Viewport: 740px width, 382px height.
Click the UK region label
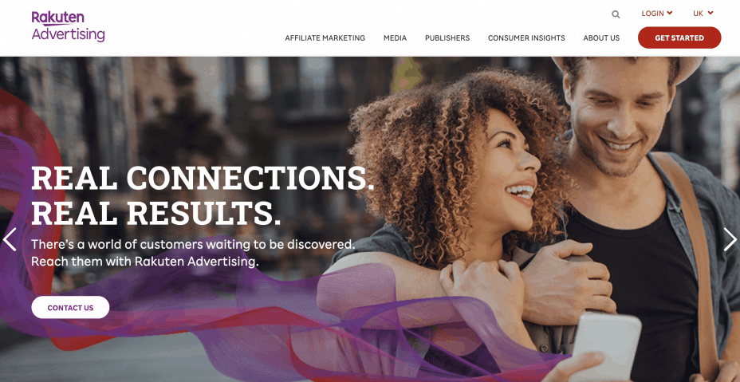tap(698, 14)
